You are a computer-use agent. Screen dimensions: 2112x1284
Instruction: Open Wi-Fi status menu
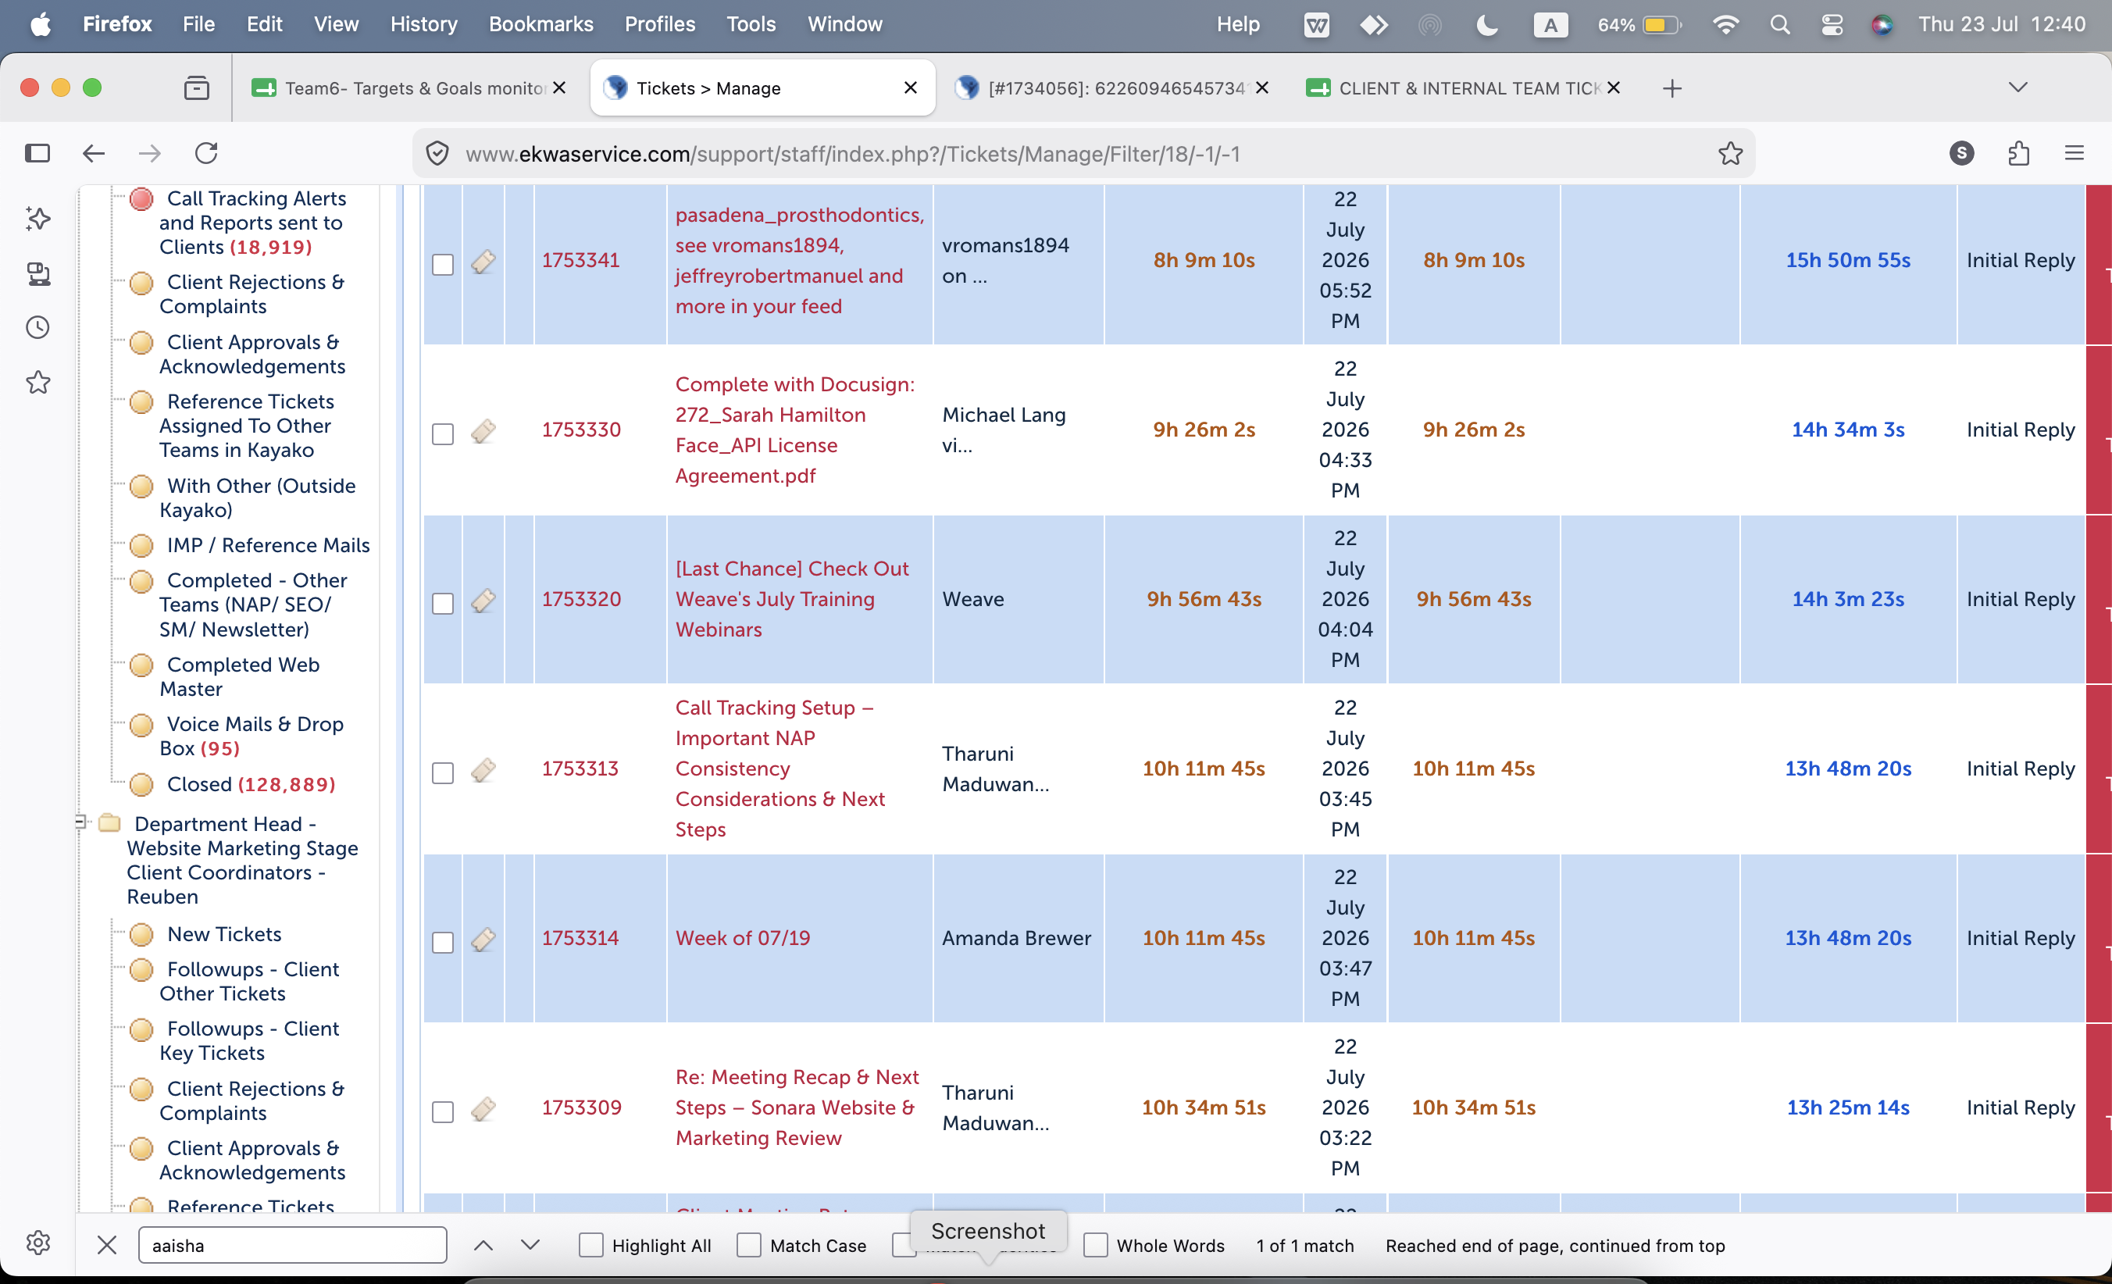[x=1725, y=24]
